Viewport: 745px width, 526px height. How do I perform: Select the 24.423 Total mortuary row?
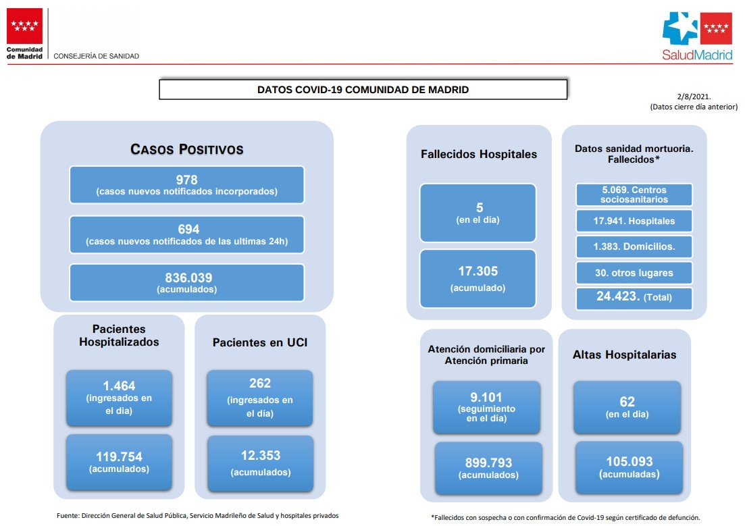(x=634, y=298)
